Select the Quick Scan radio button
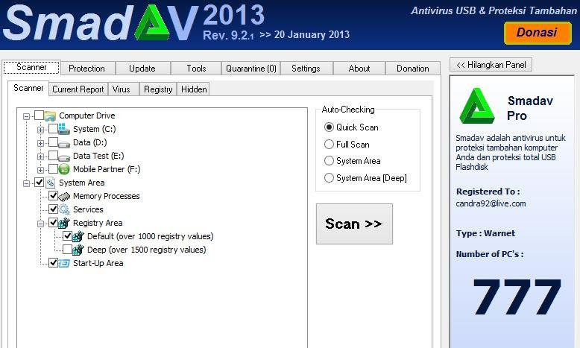Screen dimensions: 580x348 [329, 127]
